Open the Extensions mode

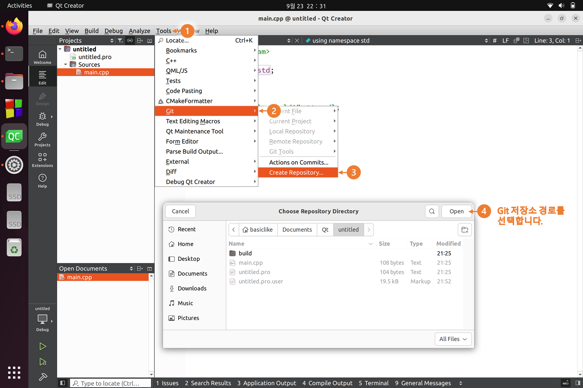click(x=42, y=160)
